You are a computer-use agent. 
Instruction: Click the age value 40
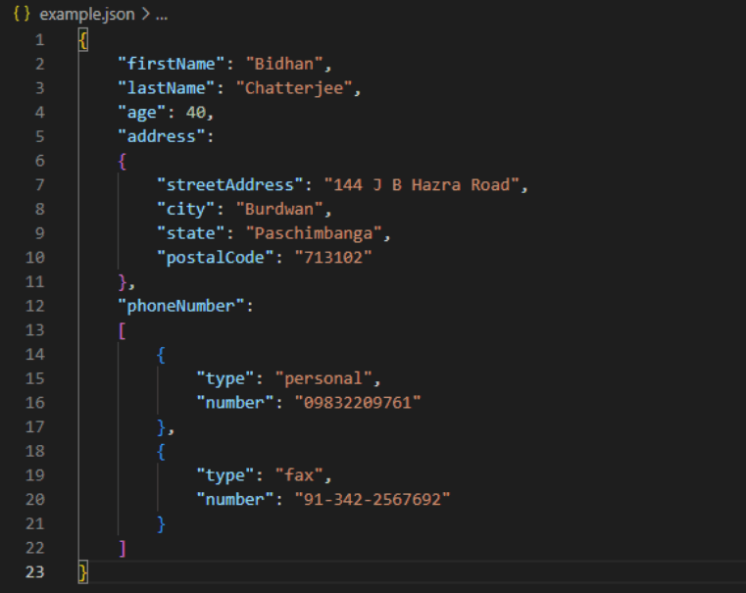tap(195, 112)
